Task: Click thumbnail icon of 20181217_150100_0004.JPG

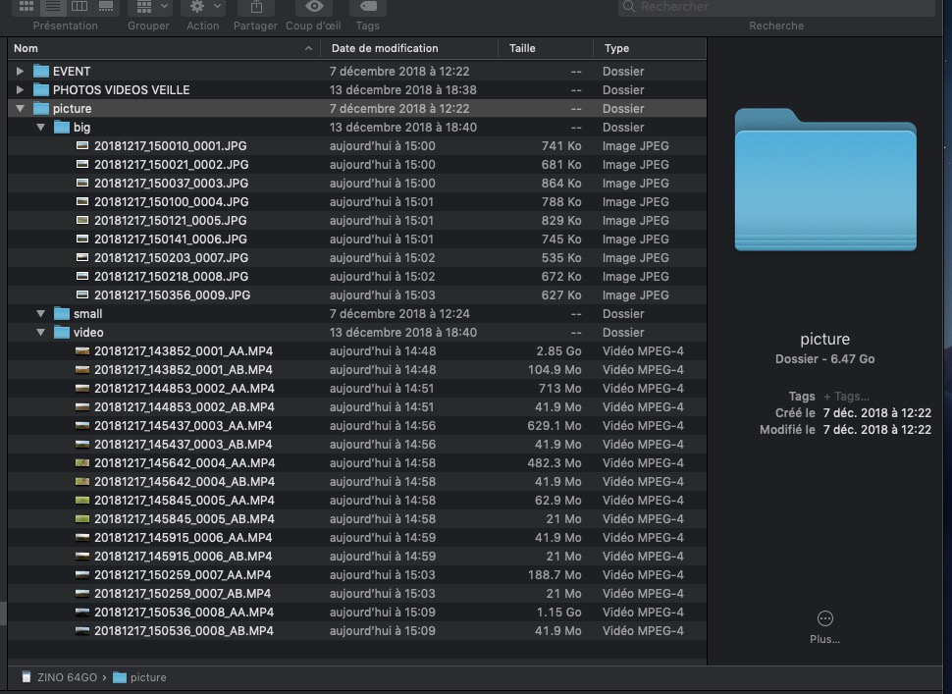Action: (x=82, y=201)
